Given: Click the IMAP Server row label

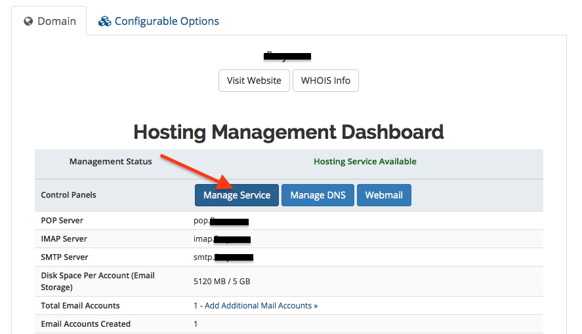Looking at the screenshot, I should (x=64, y=239).
